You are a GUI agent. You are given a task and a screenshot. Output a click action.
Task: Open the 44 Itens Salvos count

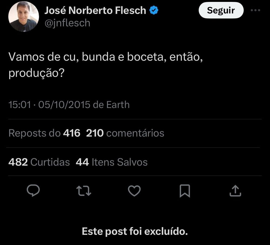coord(112,162)
